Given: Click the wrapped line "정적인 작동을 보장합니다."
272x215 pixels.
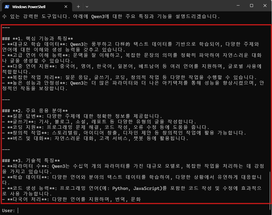Looking at the screenshot, I should click(x=35, y=88).
